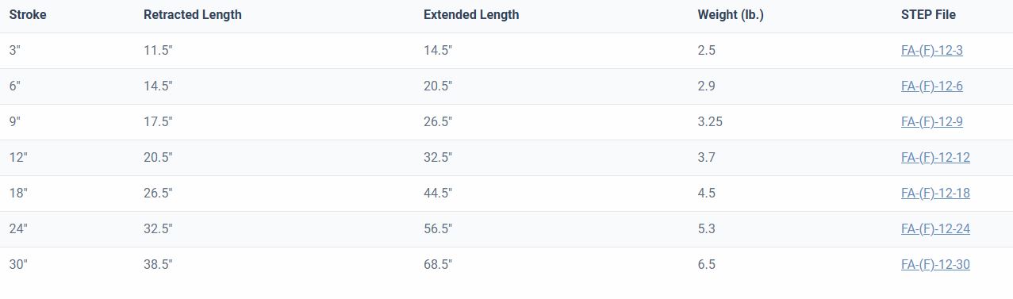This screenshot has height=299, width=1013.
Task: Click the 14.5" retracted length cell
Action: 158,86
